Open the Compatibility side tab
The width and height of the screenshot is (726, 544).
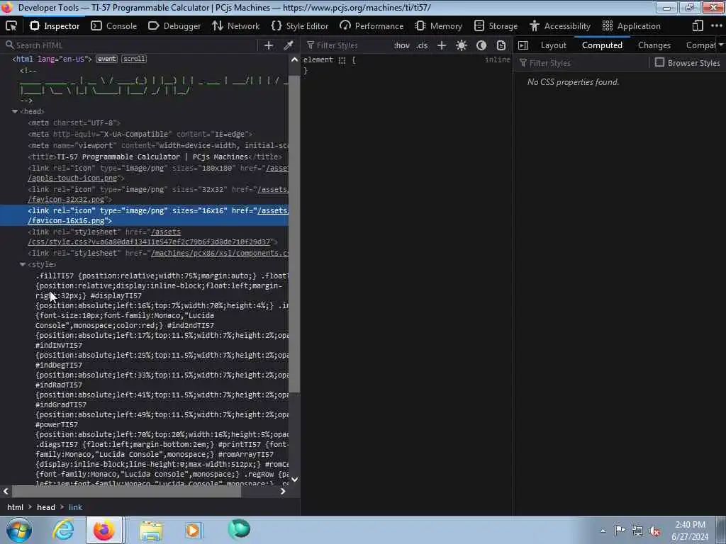tap(700, 45)
